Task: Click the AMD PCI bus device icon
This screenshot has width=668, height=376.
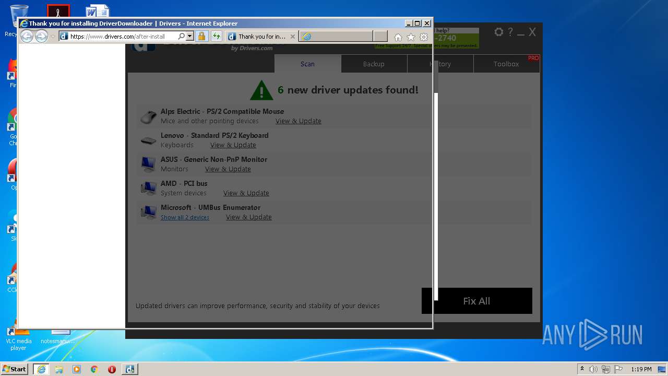Action: click(149, 188)
